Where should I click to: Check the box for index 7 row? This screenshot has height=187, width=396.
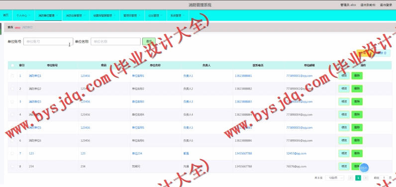[12, 154]
